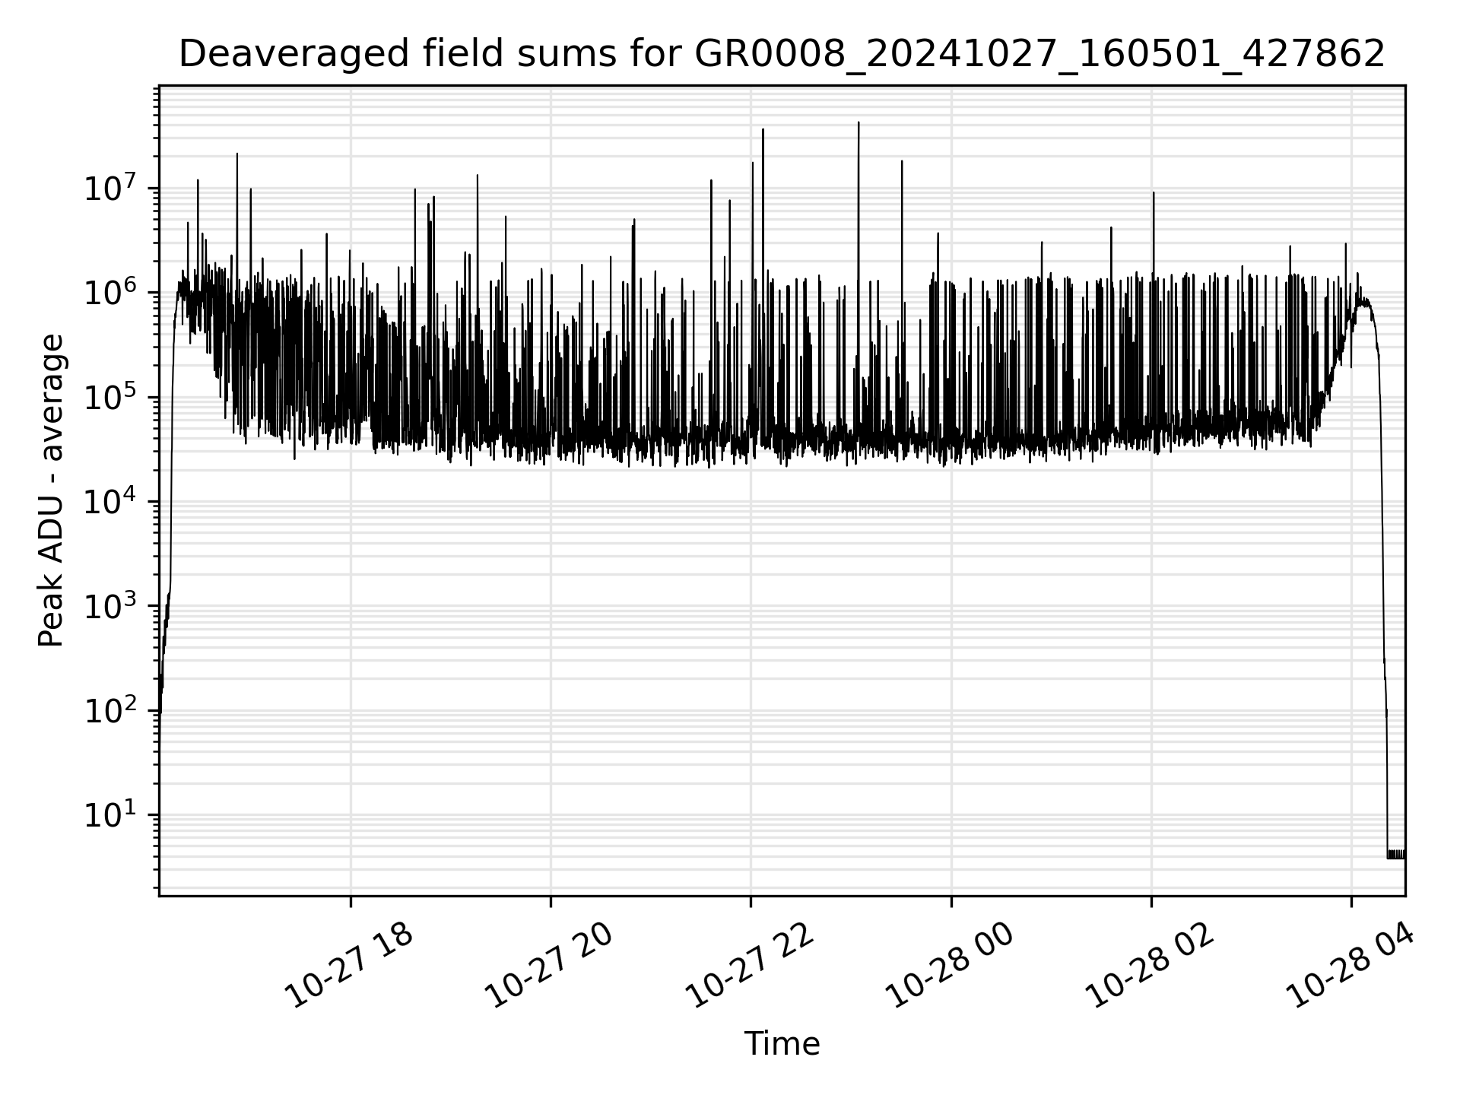Select the x tick label 10-27 18
This screenshot has width=1460, height=1095.
(x=348, y=965)
